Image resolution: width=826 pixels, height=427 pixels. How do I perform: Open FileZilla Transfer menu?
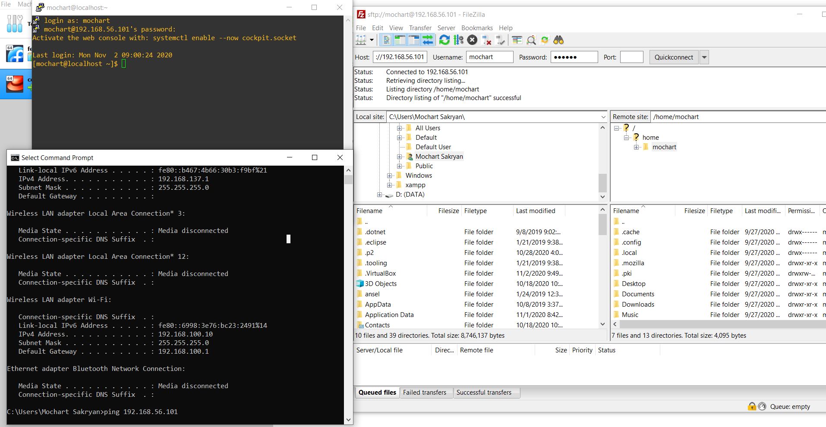pos(420,28)
